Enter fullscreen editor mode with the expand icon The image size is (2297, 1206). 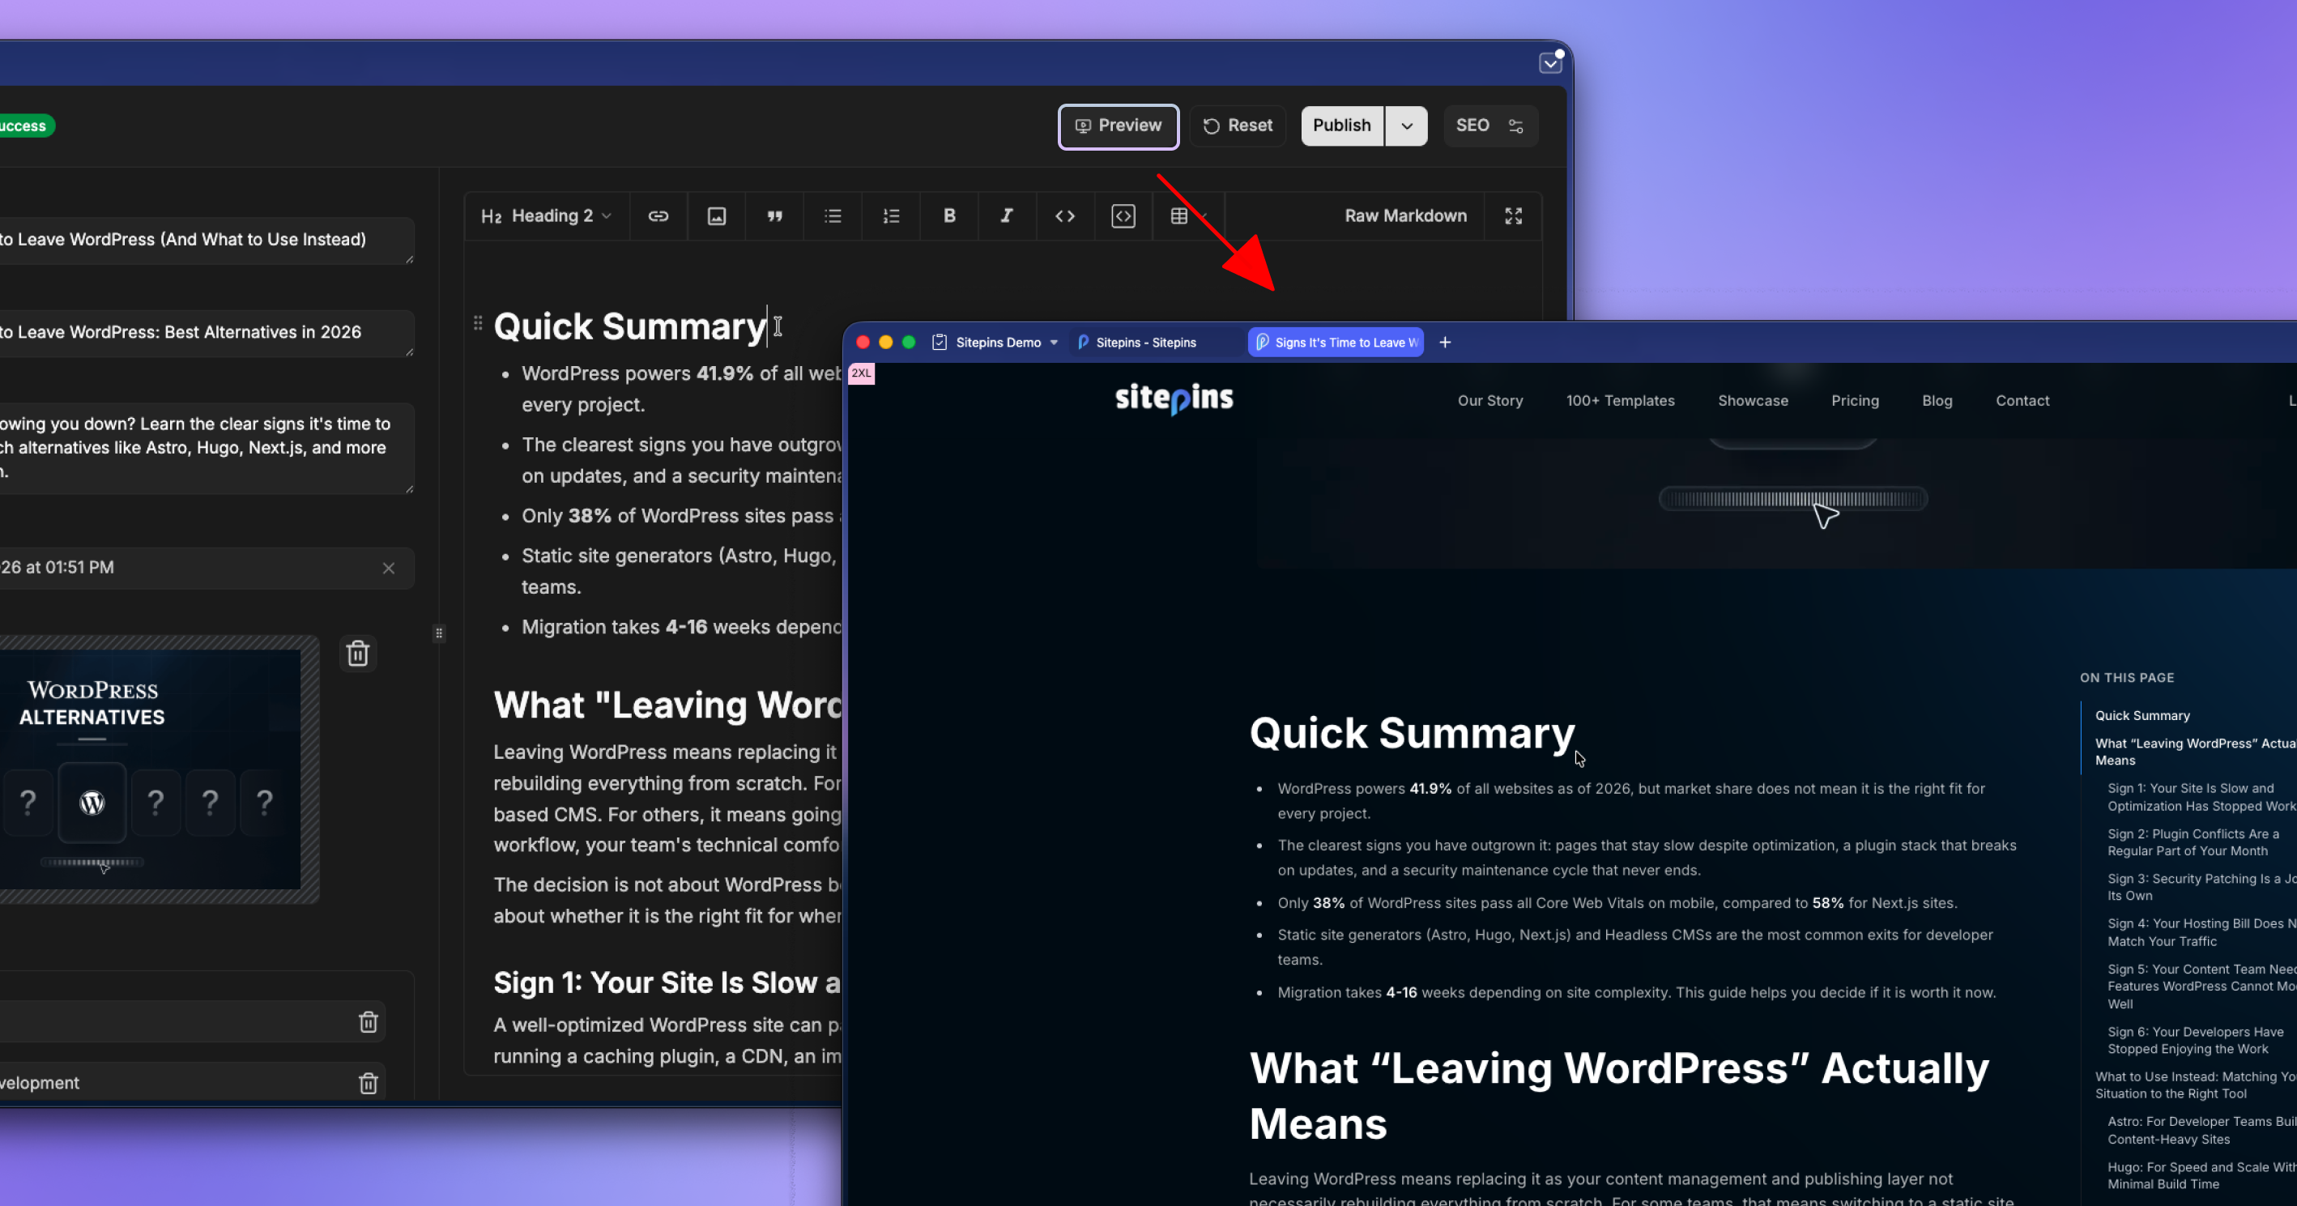(1513, 216)
